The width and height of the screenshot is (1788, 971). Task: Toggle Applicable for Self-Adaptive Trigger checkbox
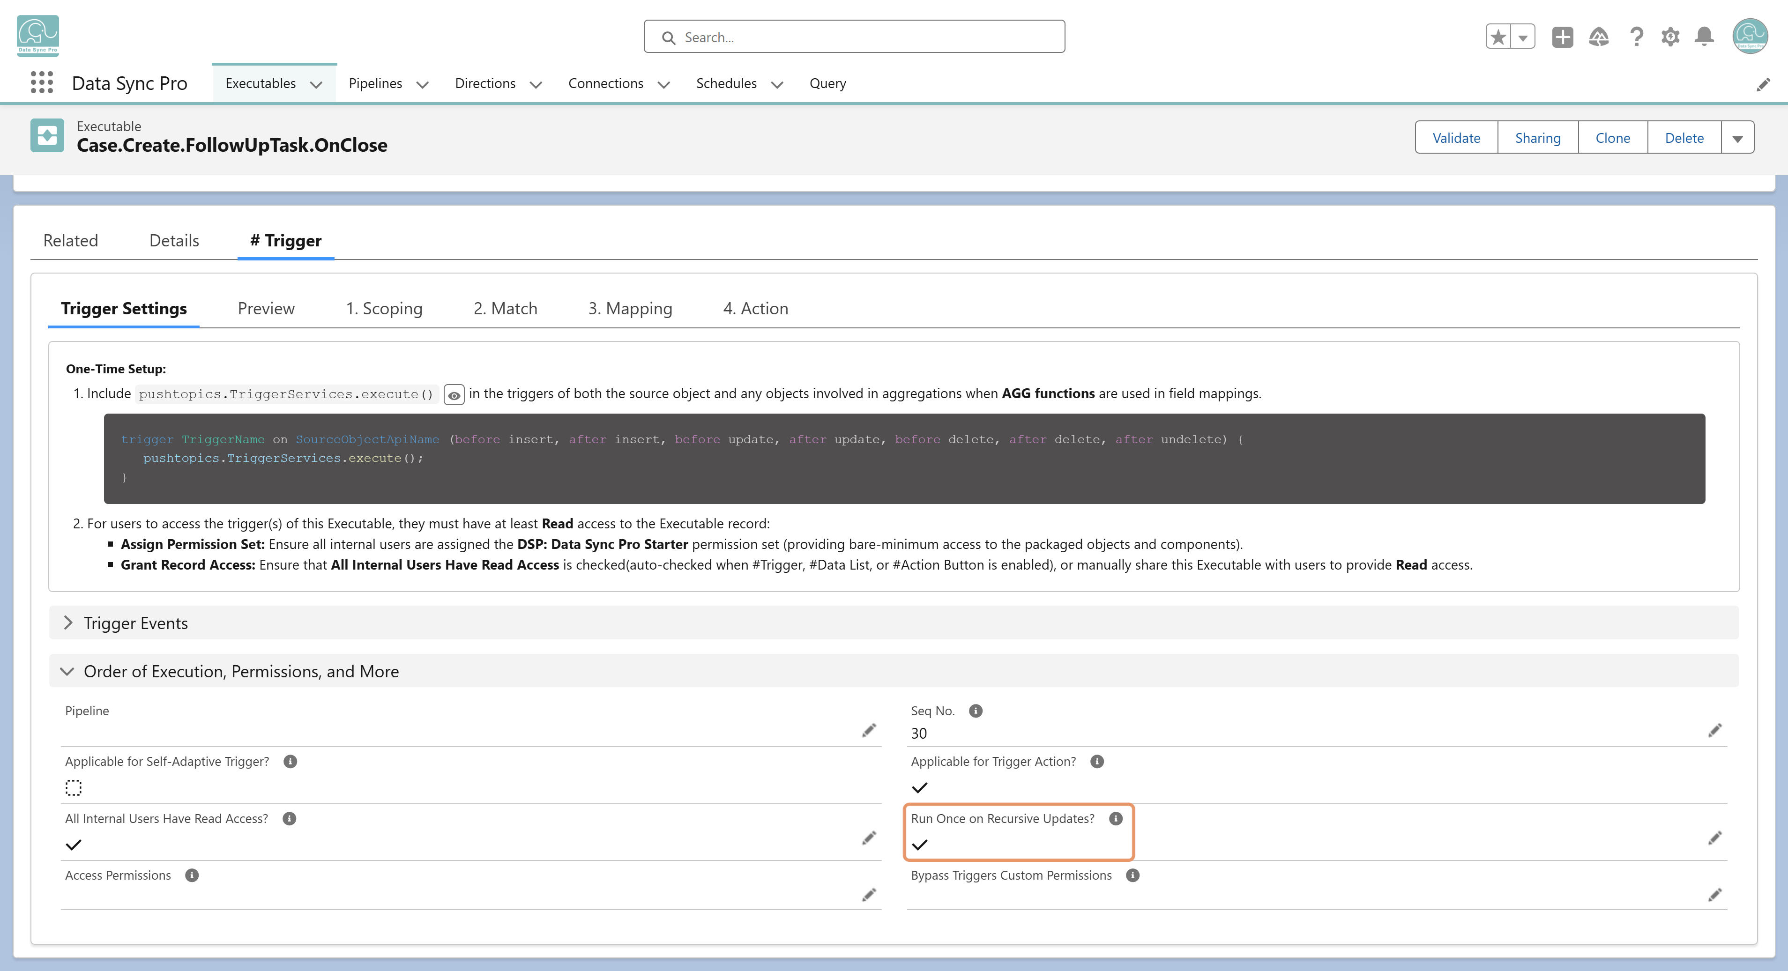click(74, 788)
